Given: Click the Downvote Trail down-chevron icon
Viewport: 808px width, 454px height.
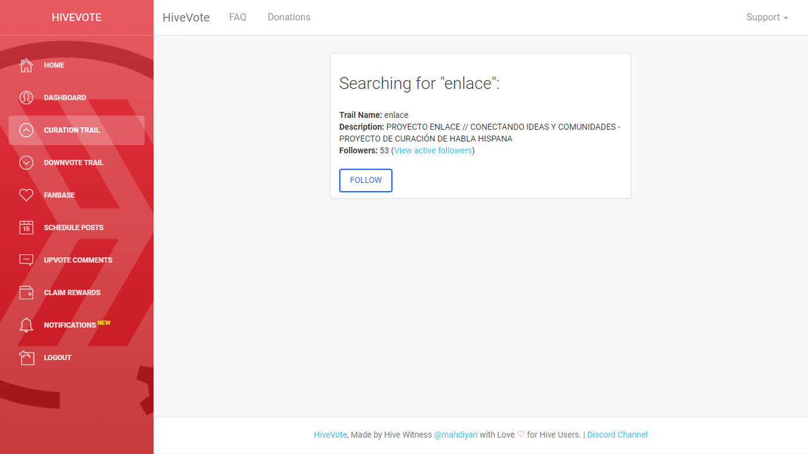Looking at the screenshot, I should tap(26, 163).
